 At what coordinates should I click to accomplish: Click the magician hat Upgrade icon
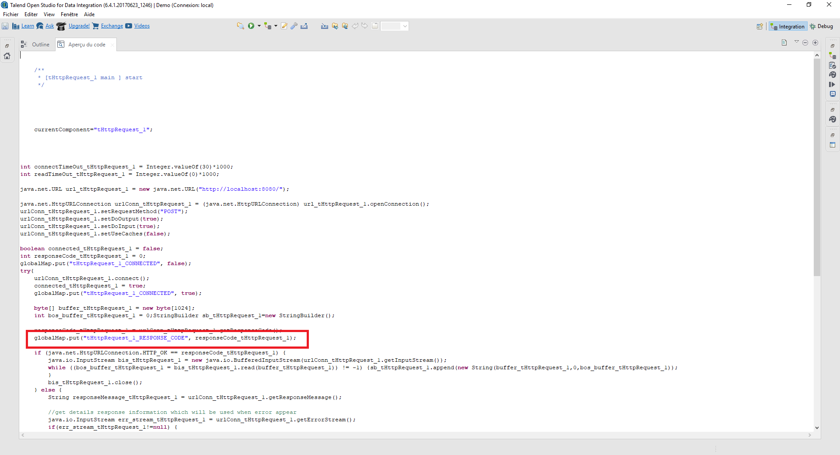point(61,26)
